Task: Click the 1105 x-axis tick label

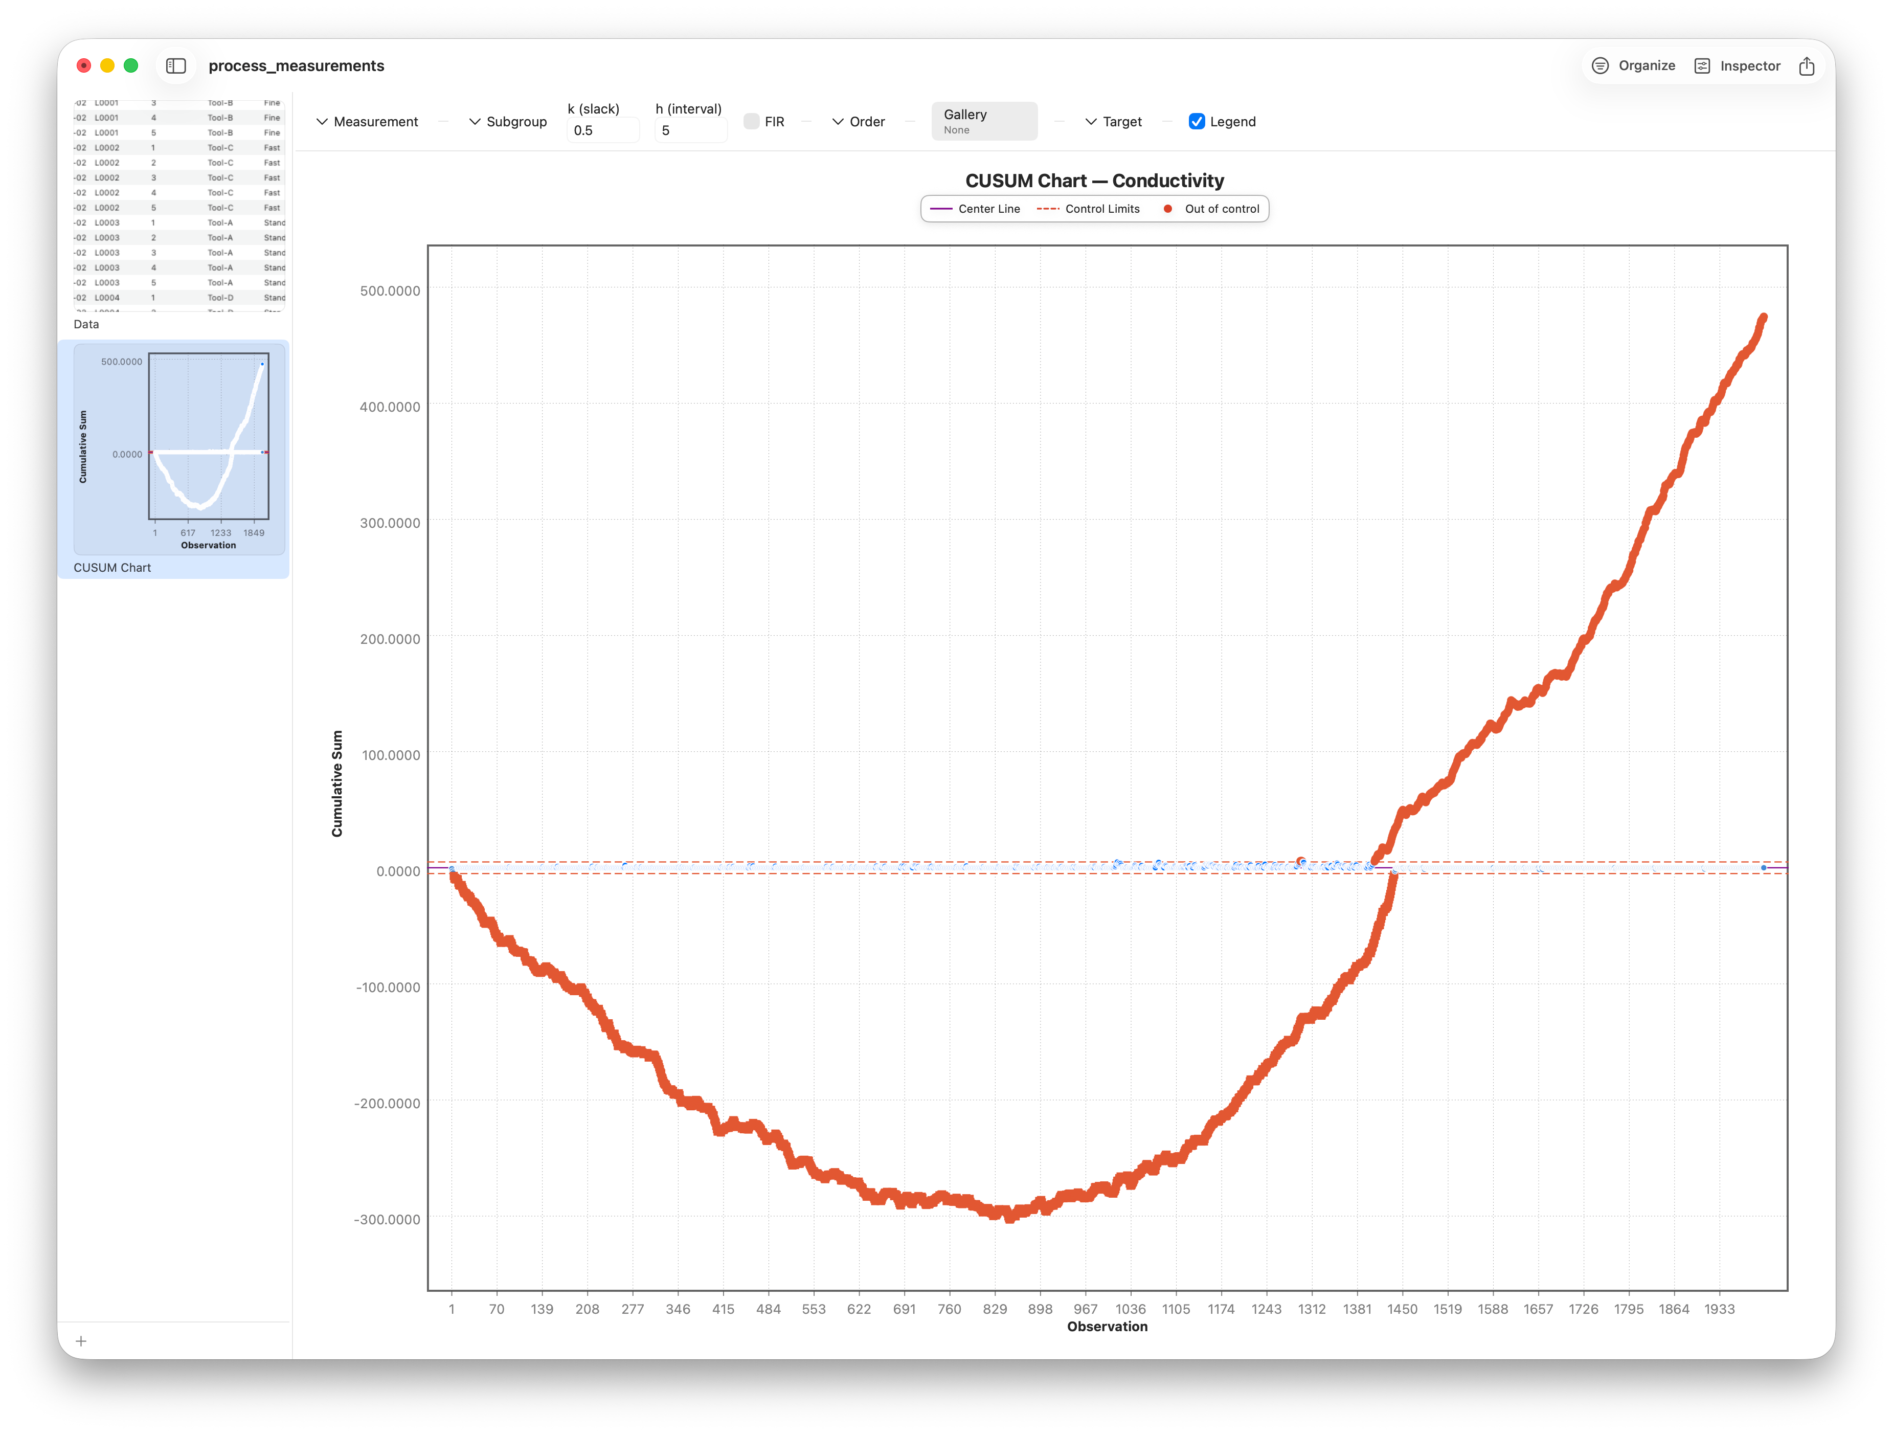Action: (x=1176, y=1309)
